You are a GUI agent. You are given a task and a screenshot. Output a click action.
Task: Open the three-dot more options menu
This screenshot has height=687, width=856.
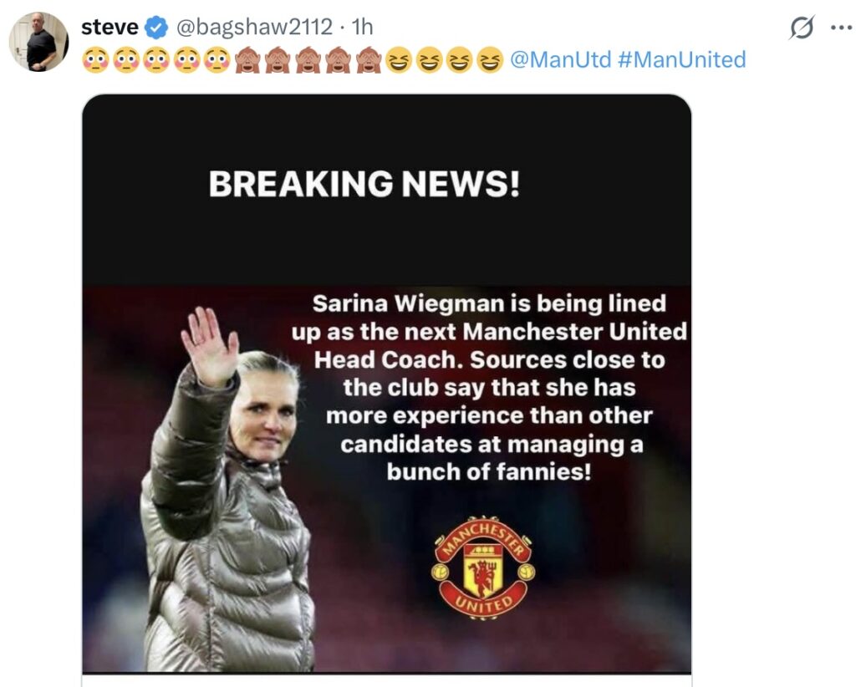[841, 27]
